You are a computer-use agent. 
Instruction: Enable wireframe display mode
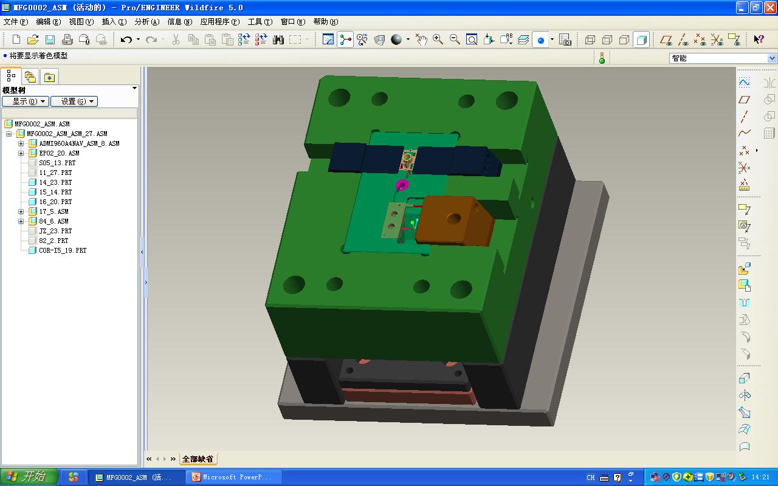590,39
